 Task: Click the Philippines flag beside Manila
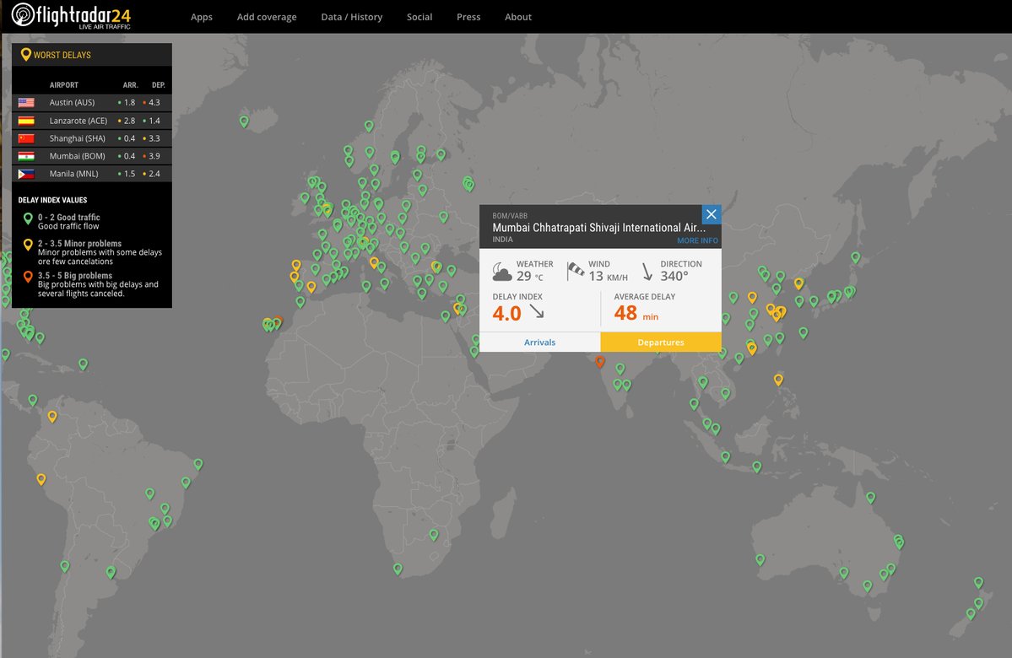pyautogui.click(x=26, y=174)
